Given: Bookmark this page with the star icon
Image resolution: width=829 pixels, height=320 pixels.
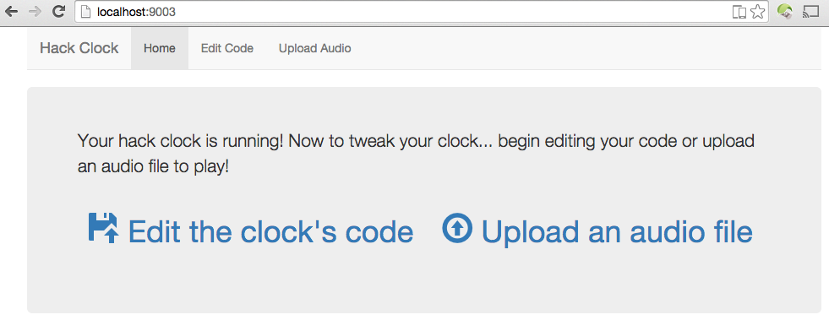Looking at the screenshot, I should click(758, 12).
